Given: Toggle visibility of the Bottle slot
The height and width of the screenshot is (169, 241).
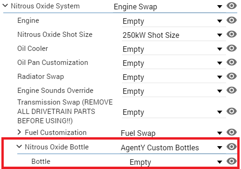Looking at the screenshot, I should tap(232, 161).
